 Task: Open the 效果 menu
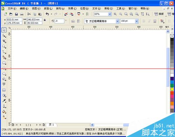click(x=72, y=8)
